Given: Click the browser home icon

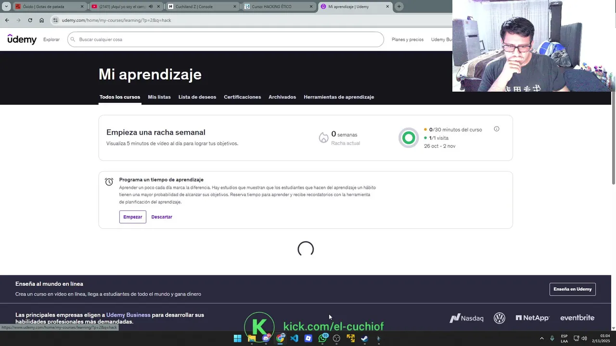Looking at the screenshot, I should click(x=41, y=20).
